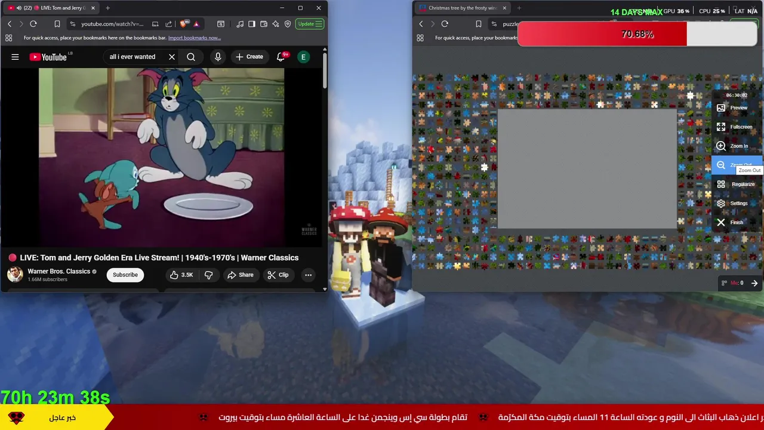This screenshot has width=764, height=430.
Task: Open apps grid in puzzle window bookmarks bar
Action: coord(420,38)
